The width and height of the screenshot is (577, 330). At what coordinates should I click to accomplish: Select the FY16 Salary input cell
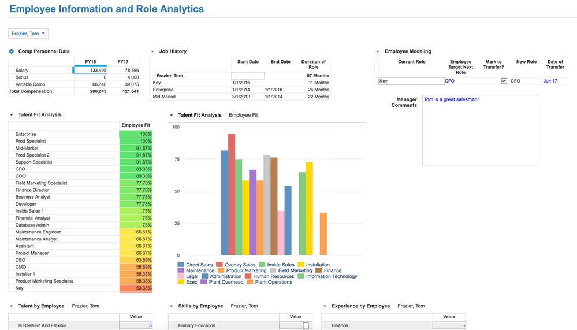[x=91, y=70]
